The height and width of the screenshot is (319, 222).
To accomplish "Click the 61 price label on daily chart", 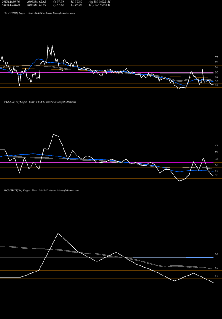I will pyautogui.click(x=217, y=77).
